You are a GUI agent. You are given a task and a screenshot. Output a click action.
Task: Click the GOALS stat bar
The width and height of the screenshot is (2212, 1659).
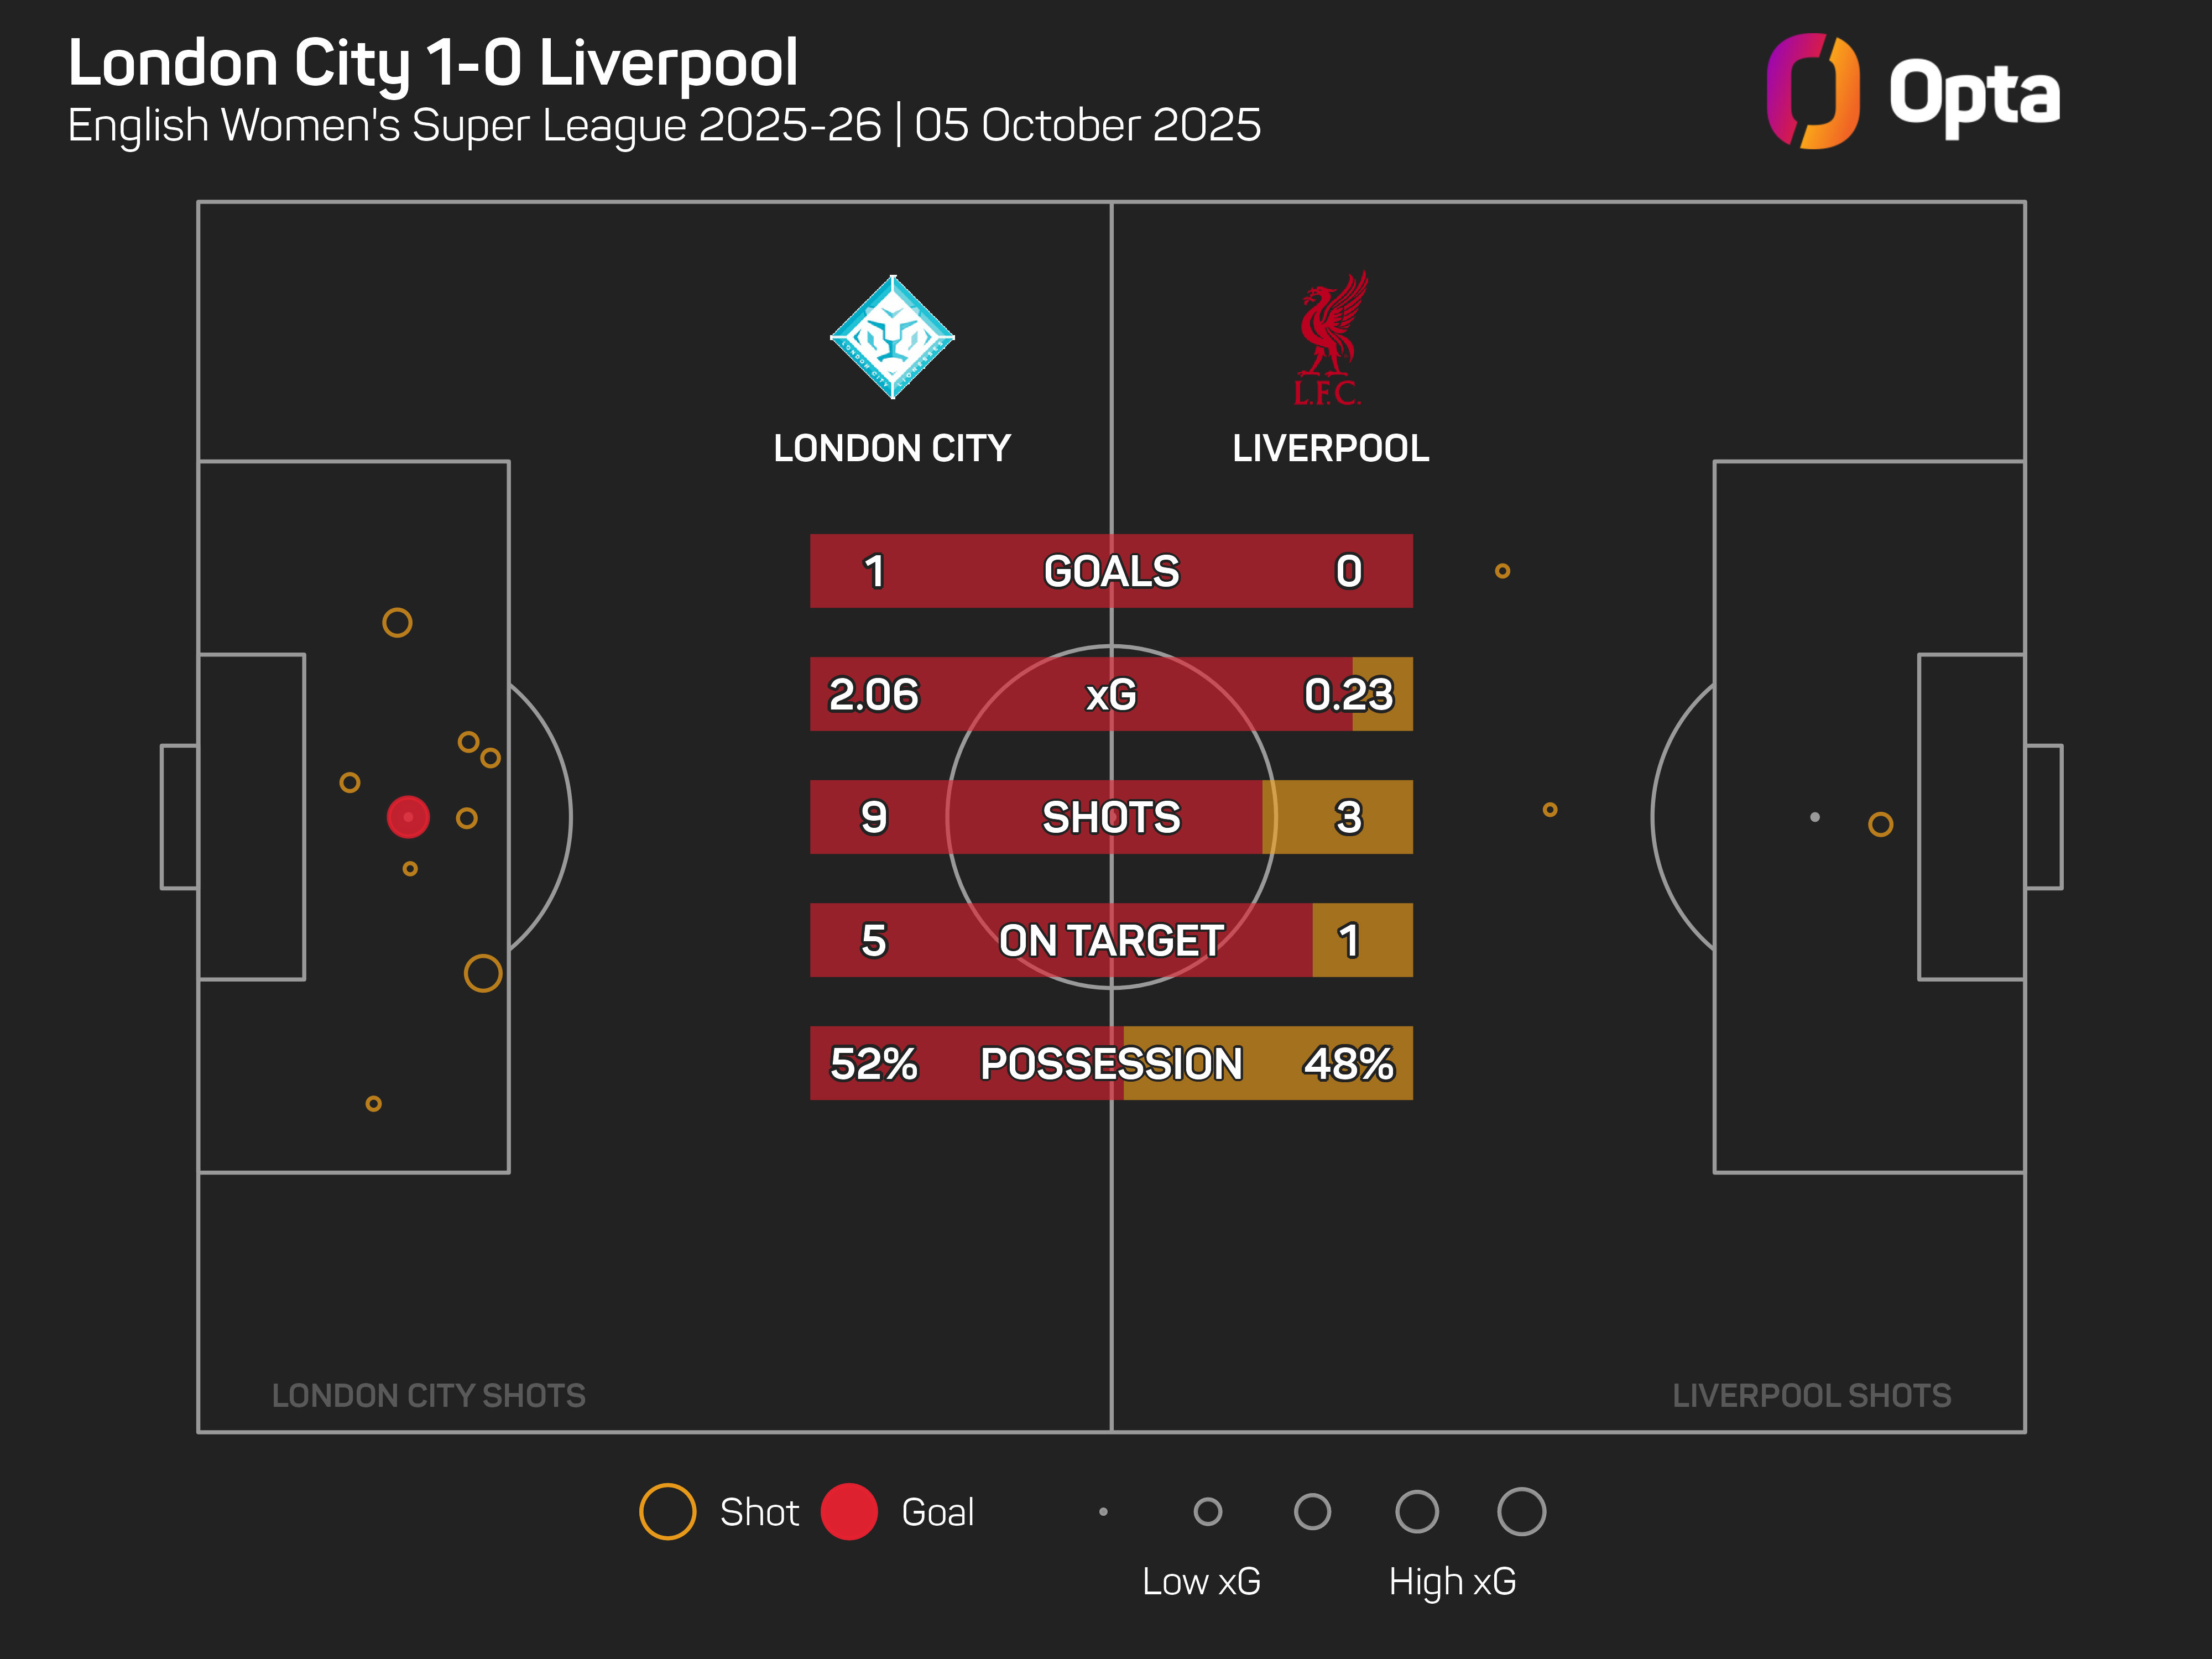(1111, 571)
